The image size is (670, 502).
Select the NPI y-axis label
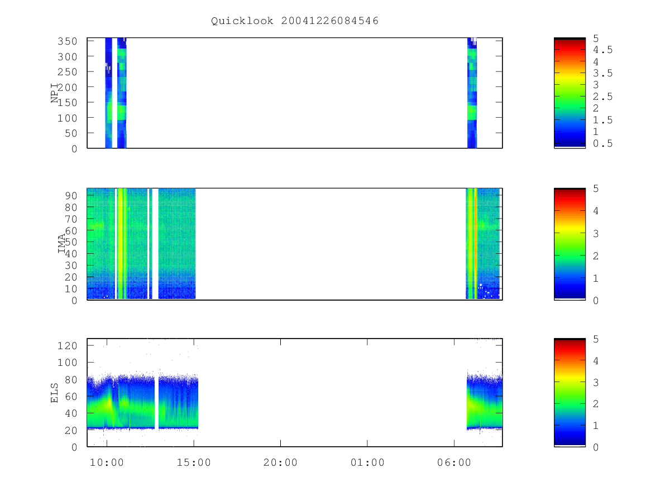pyautogui.click(x=55, y=93)
